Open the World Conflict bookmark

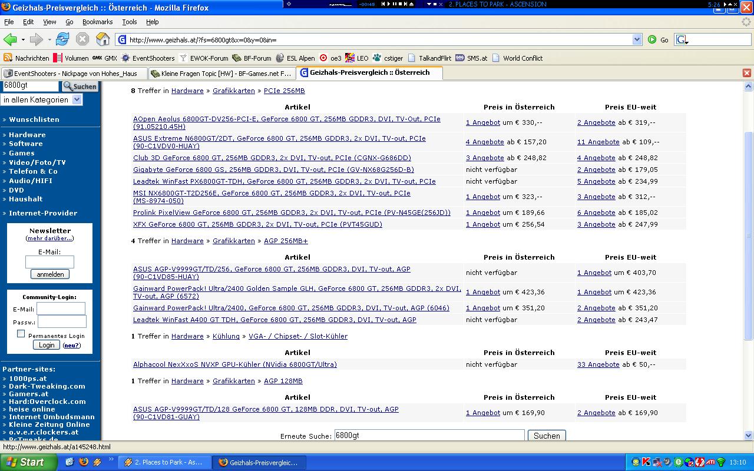(x=517, y=58)
